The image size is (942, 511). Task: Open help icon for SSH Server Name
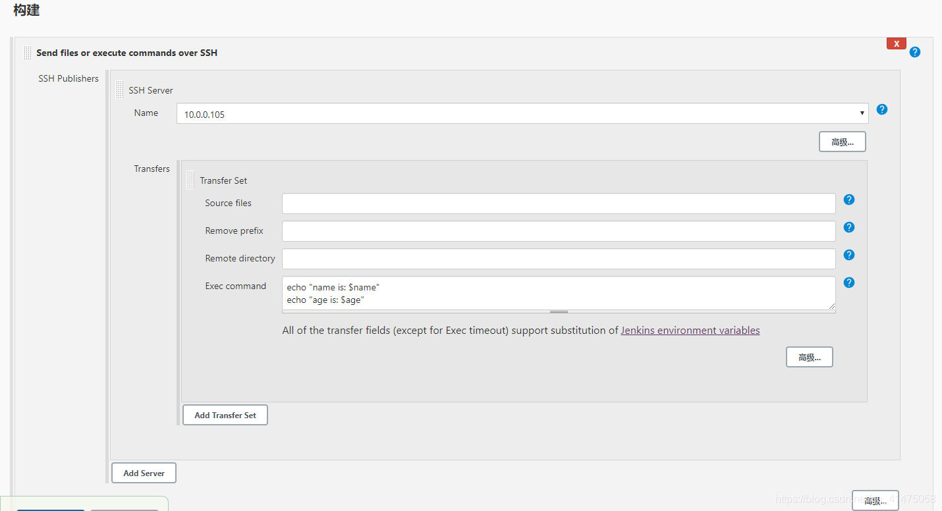[882, 109]
